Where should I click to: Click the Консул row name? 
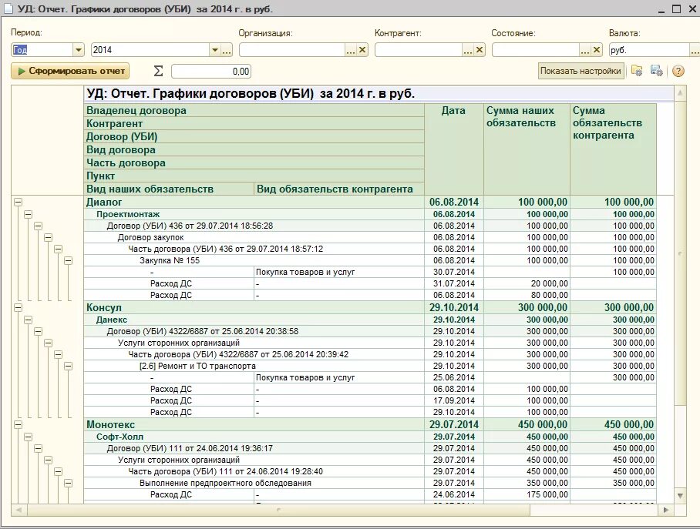click(103, 307)
